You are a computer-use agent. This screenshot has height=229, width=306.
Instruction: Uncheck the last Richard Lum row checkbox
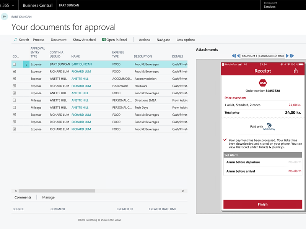pyautogui.click(x=14, y=129)
